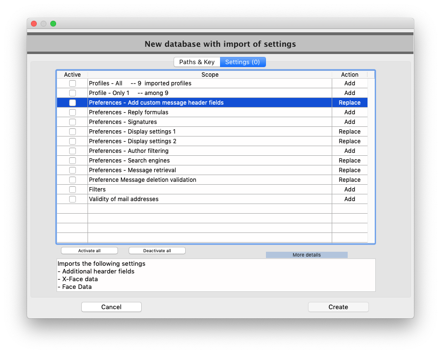The width and height of the screenshot is (441, 354).
Task: Toggle Active for Validity of mail addresses
Action: pyautogui.click(x=72, y=199)
